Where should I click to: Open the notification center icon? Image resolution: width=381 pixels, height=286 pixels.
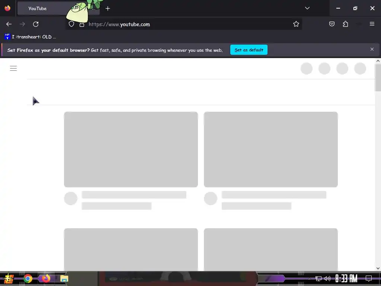pos(369,279)
